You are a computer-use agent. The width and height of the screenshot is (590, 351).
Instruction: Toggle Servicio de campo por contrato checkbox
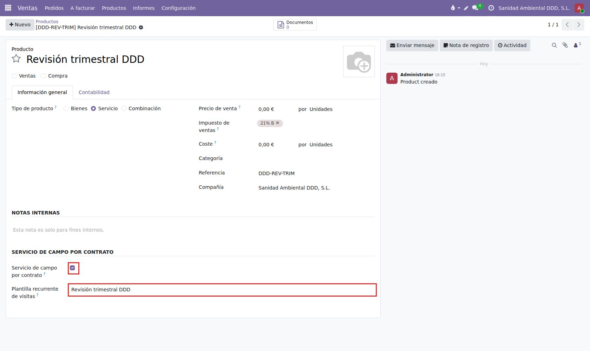72,268
